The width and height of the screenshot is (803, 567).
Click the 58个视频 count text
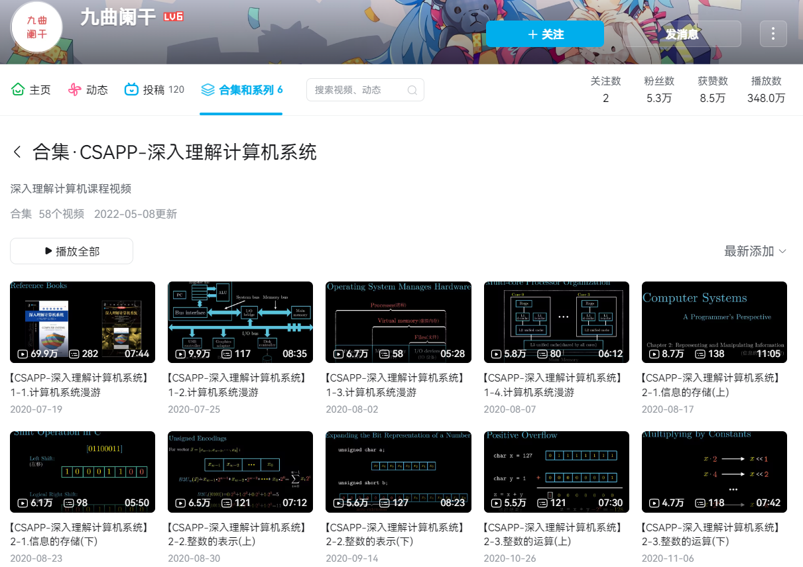[x=62, y=214]
